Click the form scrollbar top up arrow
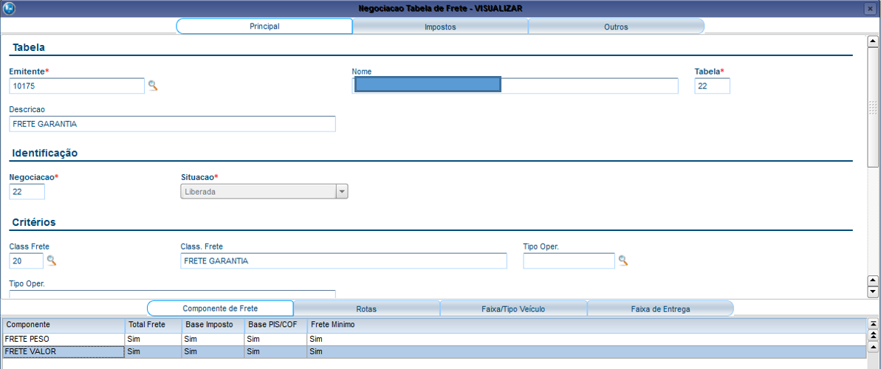881x369 pixels. 873,41
